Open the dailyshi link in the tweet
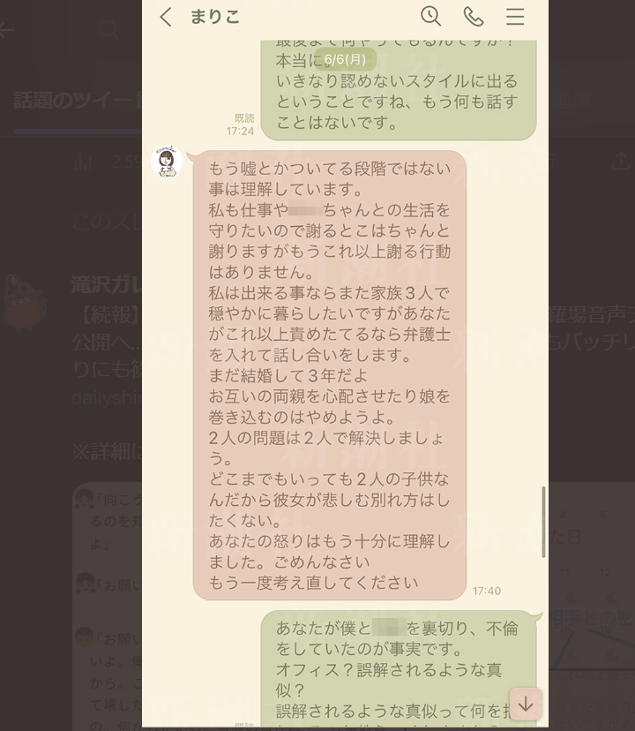Viewport: 635px width, 731px height. (x=107, y=397)
